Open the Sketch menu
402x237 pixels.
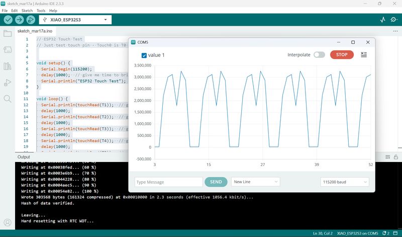coord(27,11)
